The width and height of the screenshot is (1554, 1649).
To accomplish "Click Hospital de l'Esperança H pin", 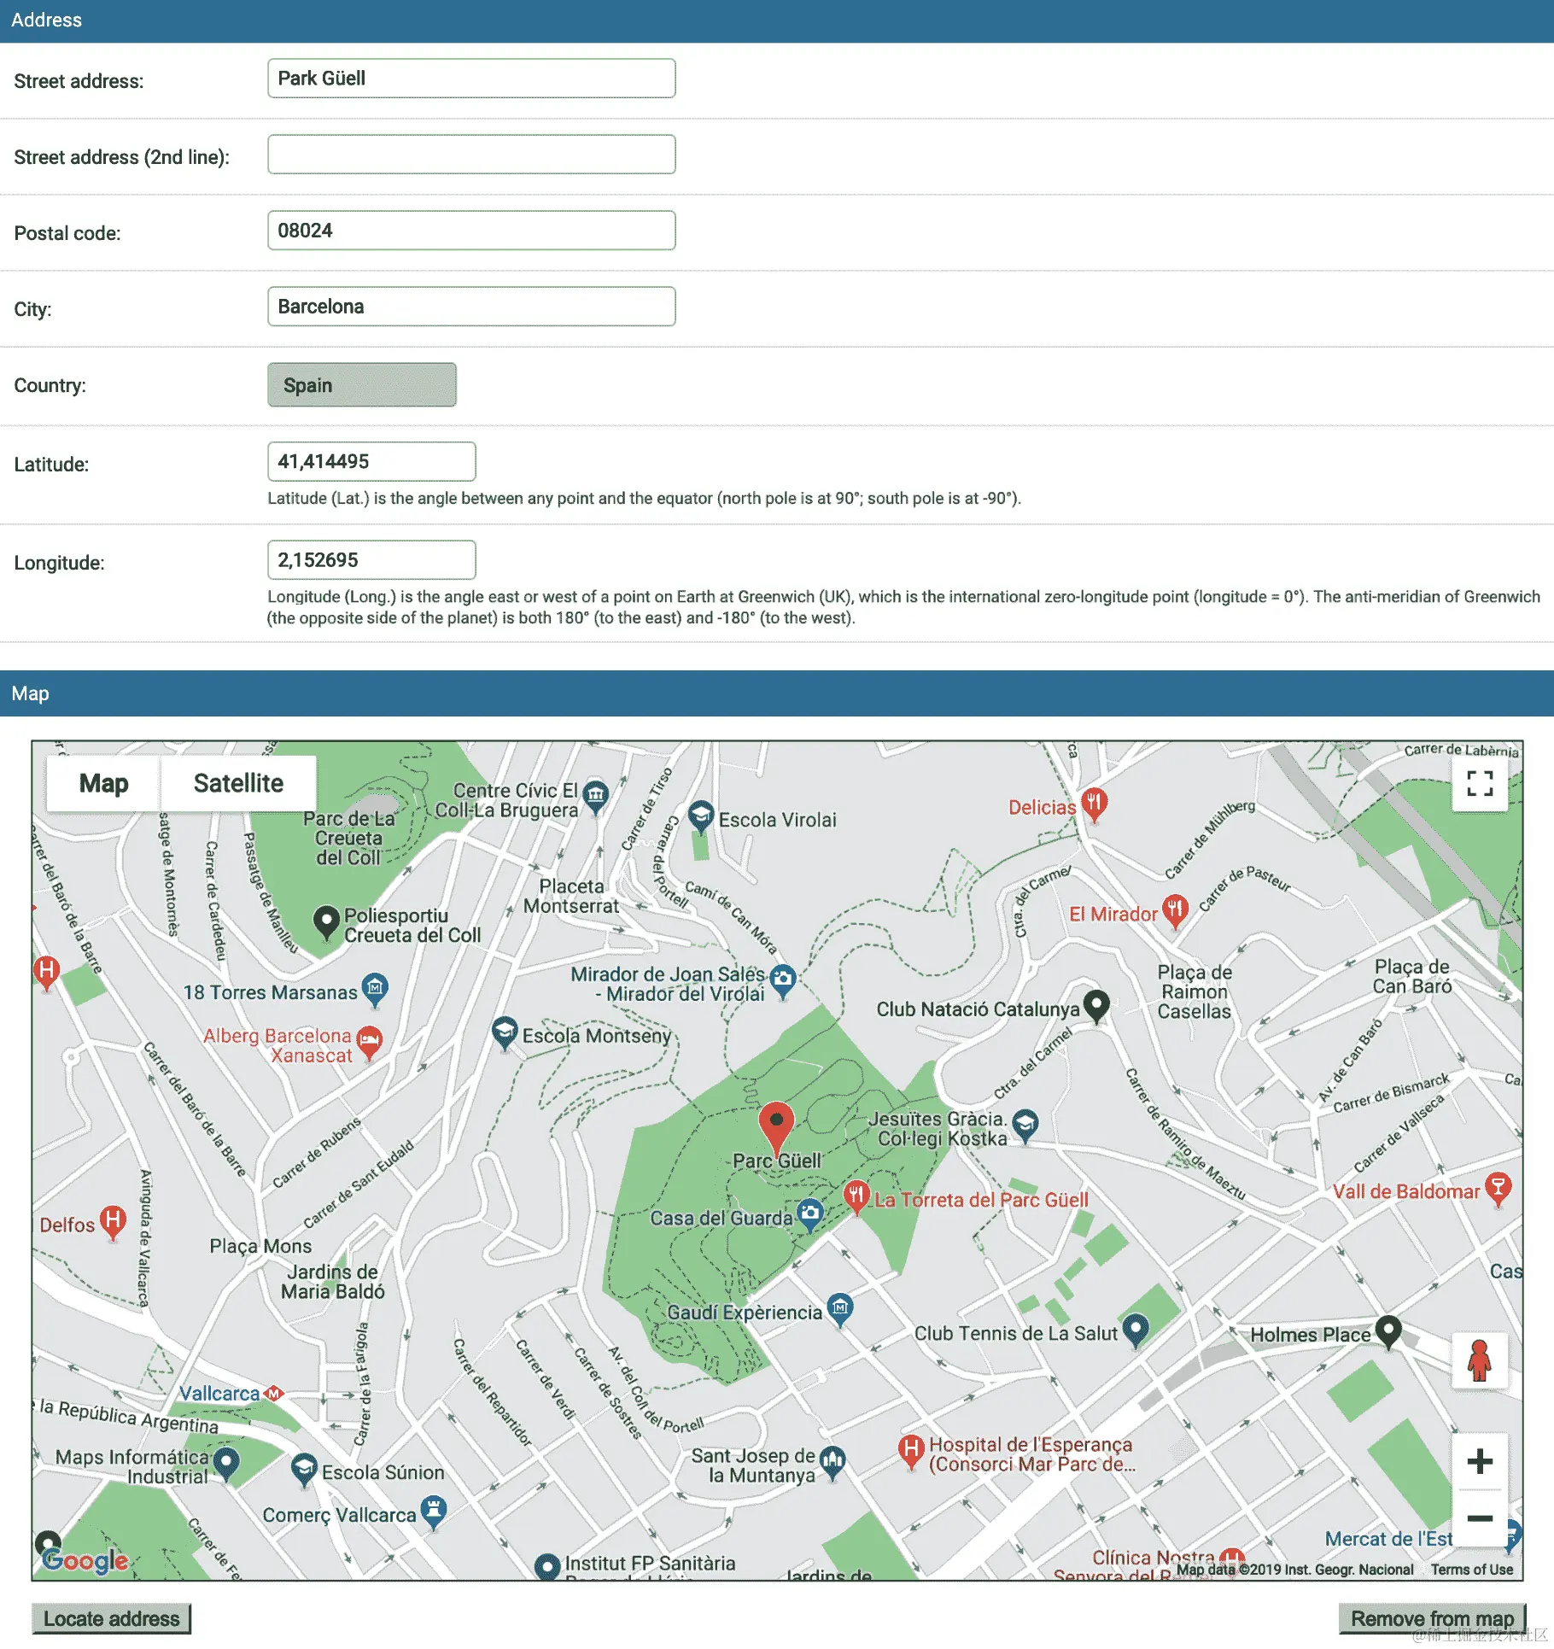I will [x=912, y=1450].
